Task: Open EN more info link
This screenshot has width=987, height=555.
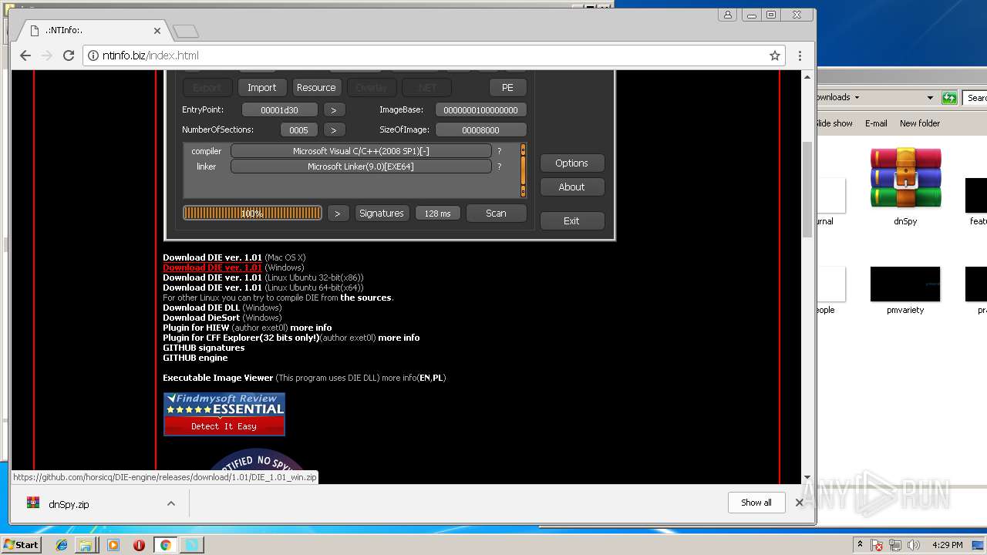Action: point(424,378)
